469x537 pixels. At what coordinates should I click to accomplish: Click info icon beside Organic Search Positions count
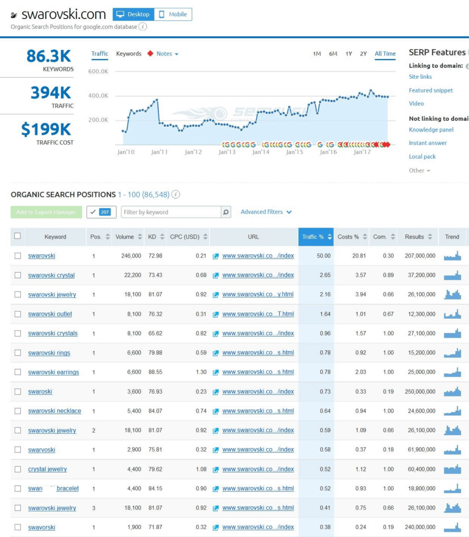176,195
